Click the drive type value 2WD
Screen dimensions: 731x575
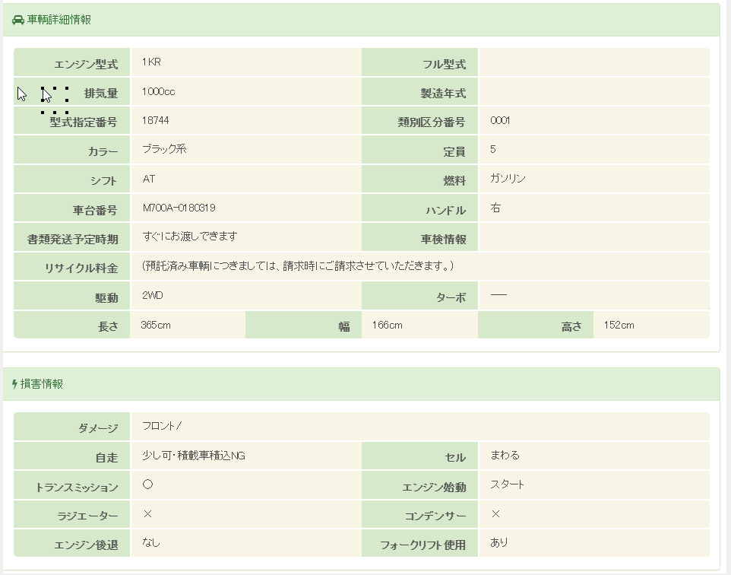[153, 295]
